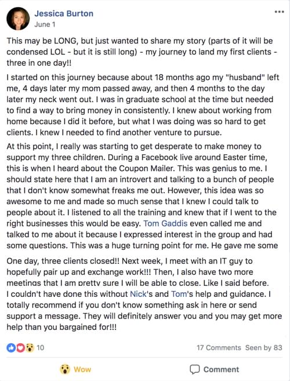Open Jessica Burton's profile name link

[x=64, y=13]
